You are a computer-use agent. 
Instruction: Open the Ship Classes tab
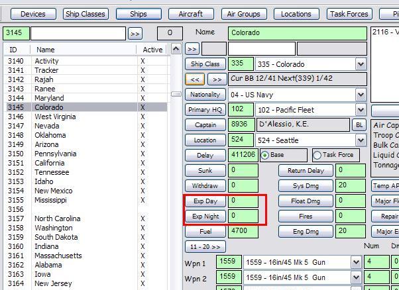85,14
